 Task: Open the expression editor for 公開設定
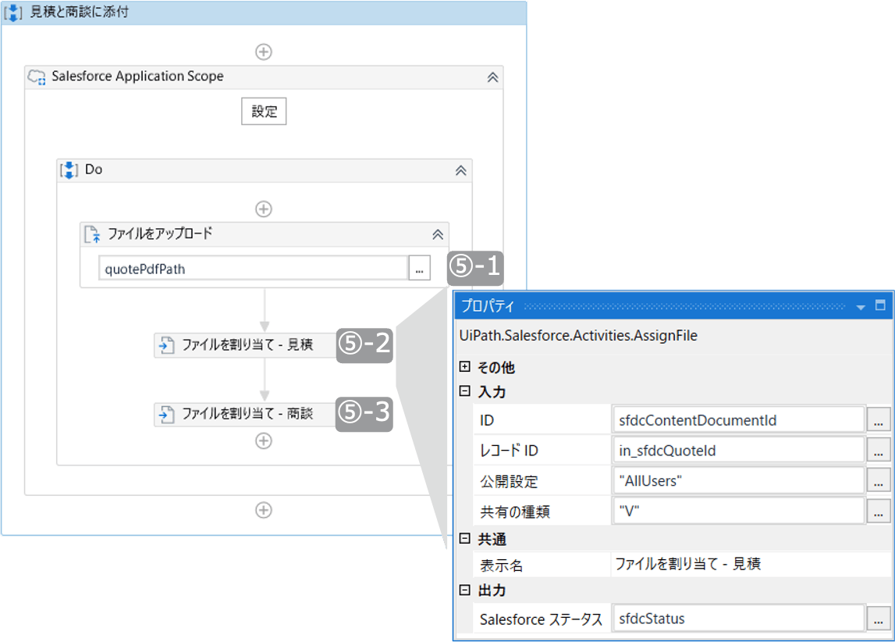(879, 481)
